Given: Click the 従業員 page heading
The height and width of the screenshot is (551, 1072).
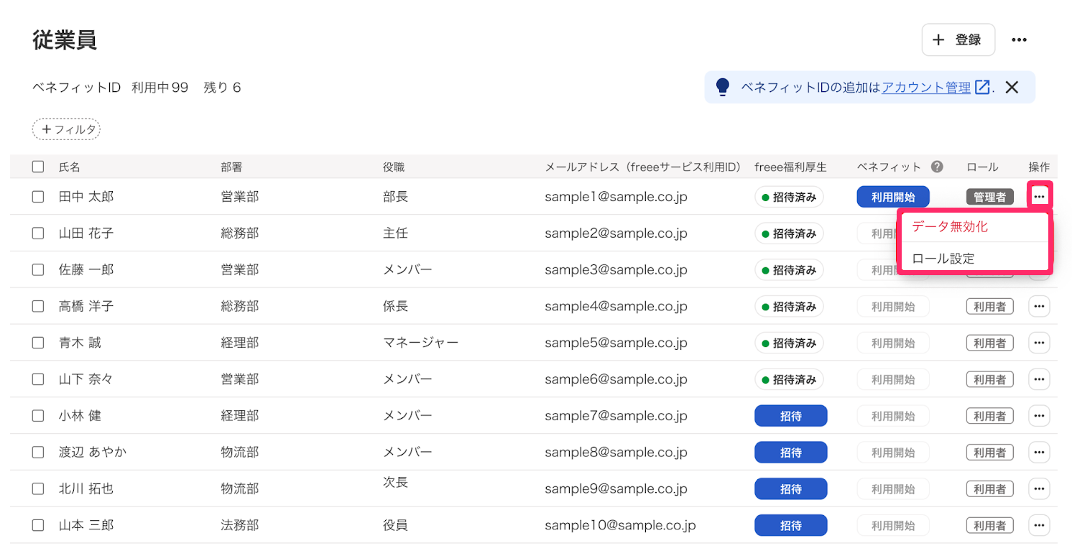Looking at the screenshot, I should tap(65, 40).
